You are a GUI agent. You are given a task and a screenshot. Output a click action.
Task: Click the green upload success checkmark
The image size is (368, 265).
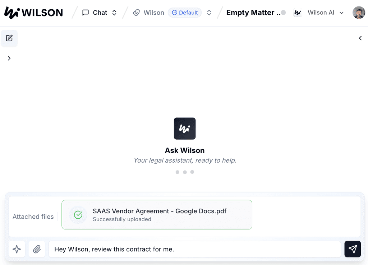tap(78, 215)
